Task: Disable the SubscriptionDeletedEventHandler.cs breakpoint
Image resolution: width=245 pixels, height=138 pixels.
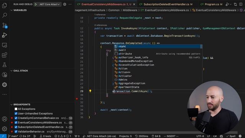Action: click(16, 127)
